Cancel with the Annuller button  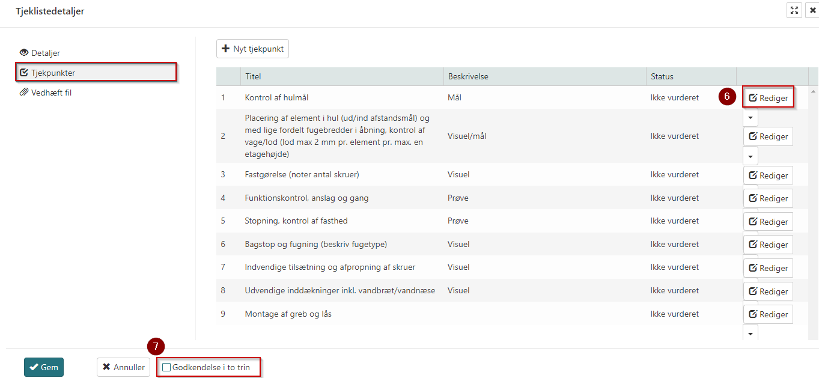pyautogui.click(x=123, y=367)
